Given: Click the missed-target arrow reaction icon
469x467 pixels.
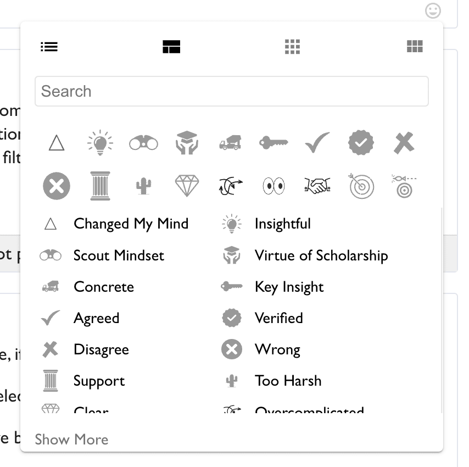Looking at the screenshot, I should [x=404, y=186].
